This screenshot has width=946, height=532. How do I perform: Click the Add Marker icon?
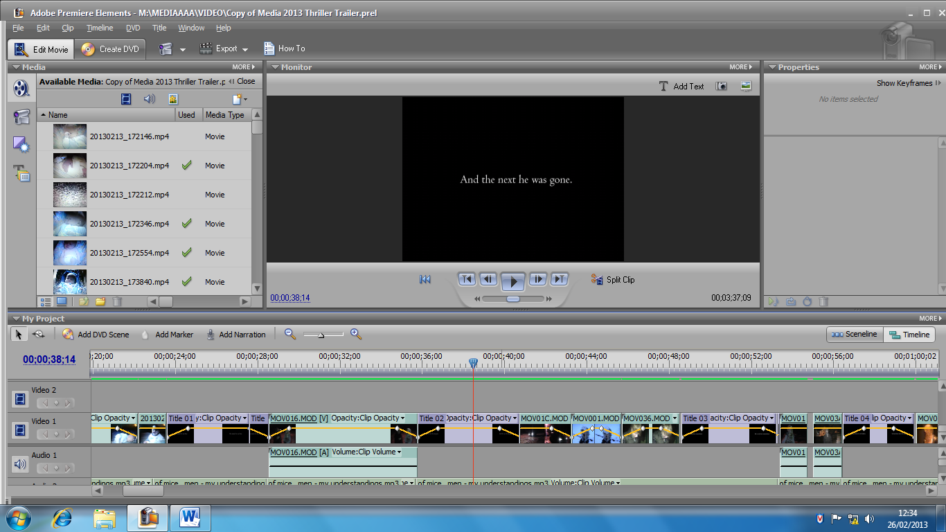[145, 335]
